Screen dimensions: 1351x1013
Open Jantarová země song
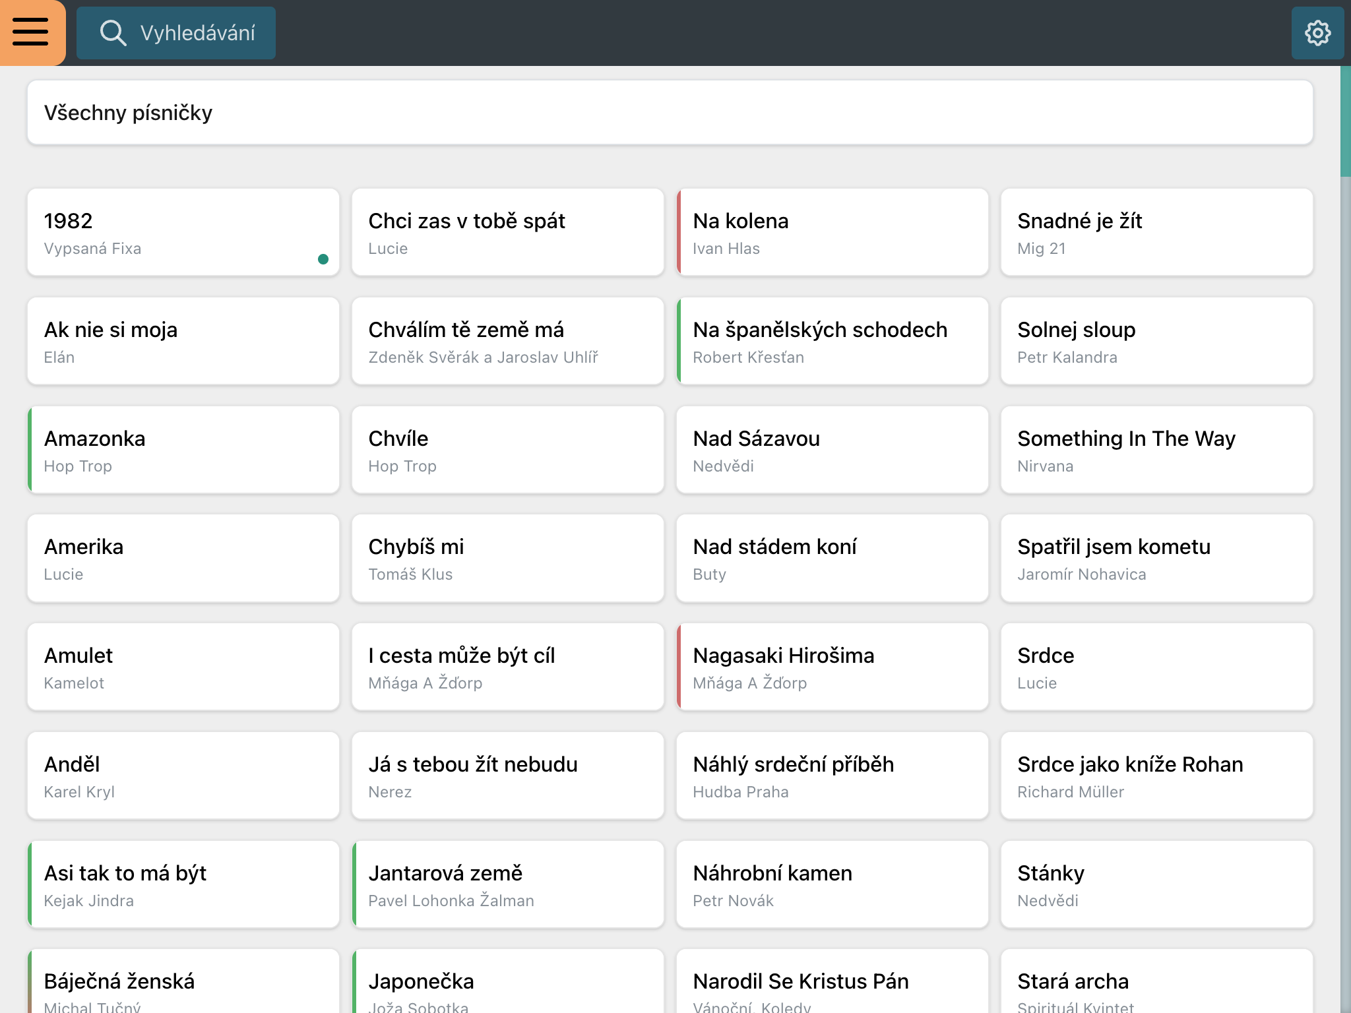[x=508, y=884]
